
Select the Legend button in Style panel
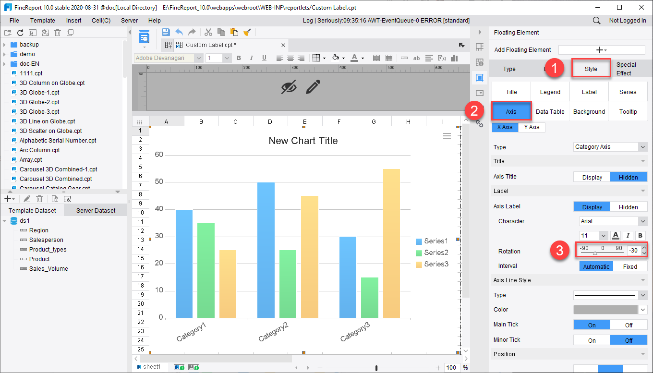point(550,91)
